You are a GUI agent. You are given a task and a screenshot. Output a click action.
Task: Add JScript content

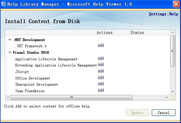coord(101,71)
